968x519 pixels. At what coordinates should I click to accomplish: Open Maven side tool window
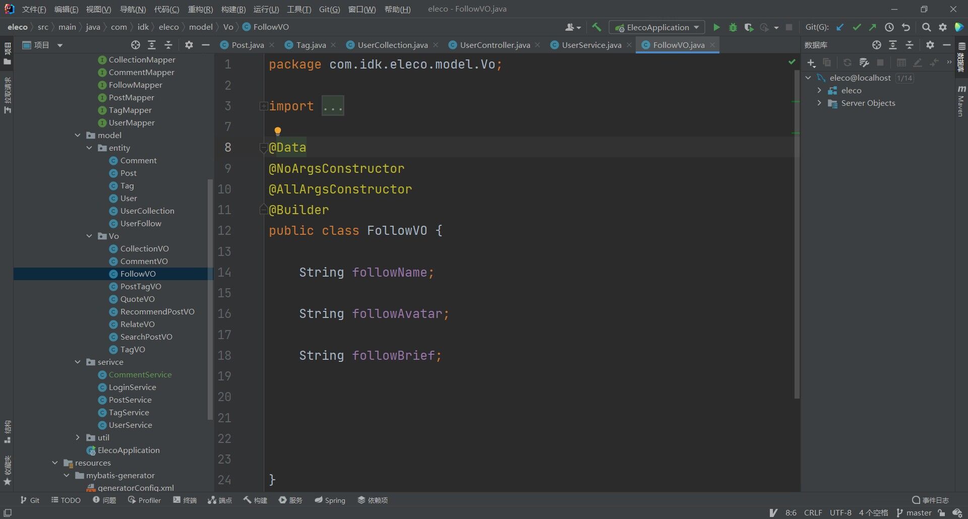pyautogui.click(x=961, y=101)
